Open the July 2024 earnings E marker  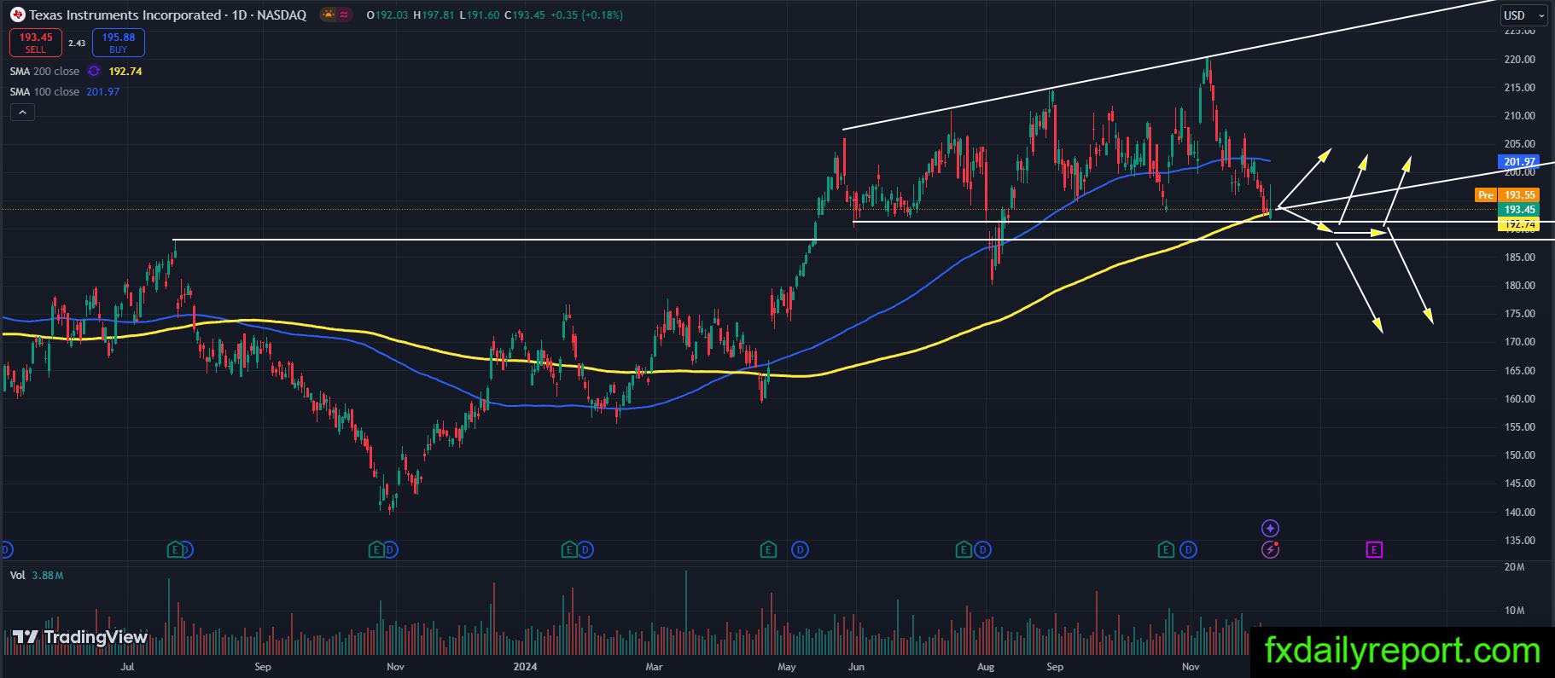click(x=964, y=550)
